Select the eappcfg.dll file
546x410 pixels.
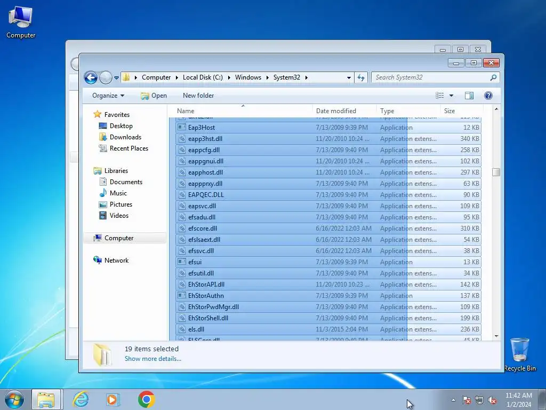tap(328, 150)
